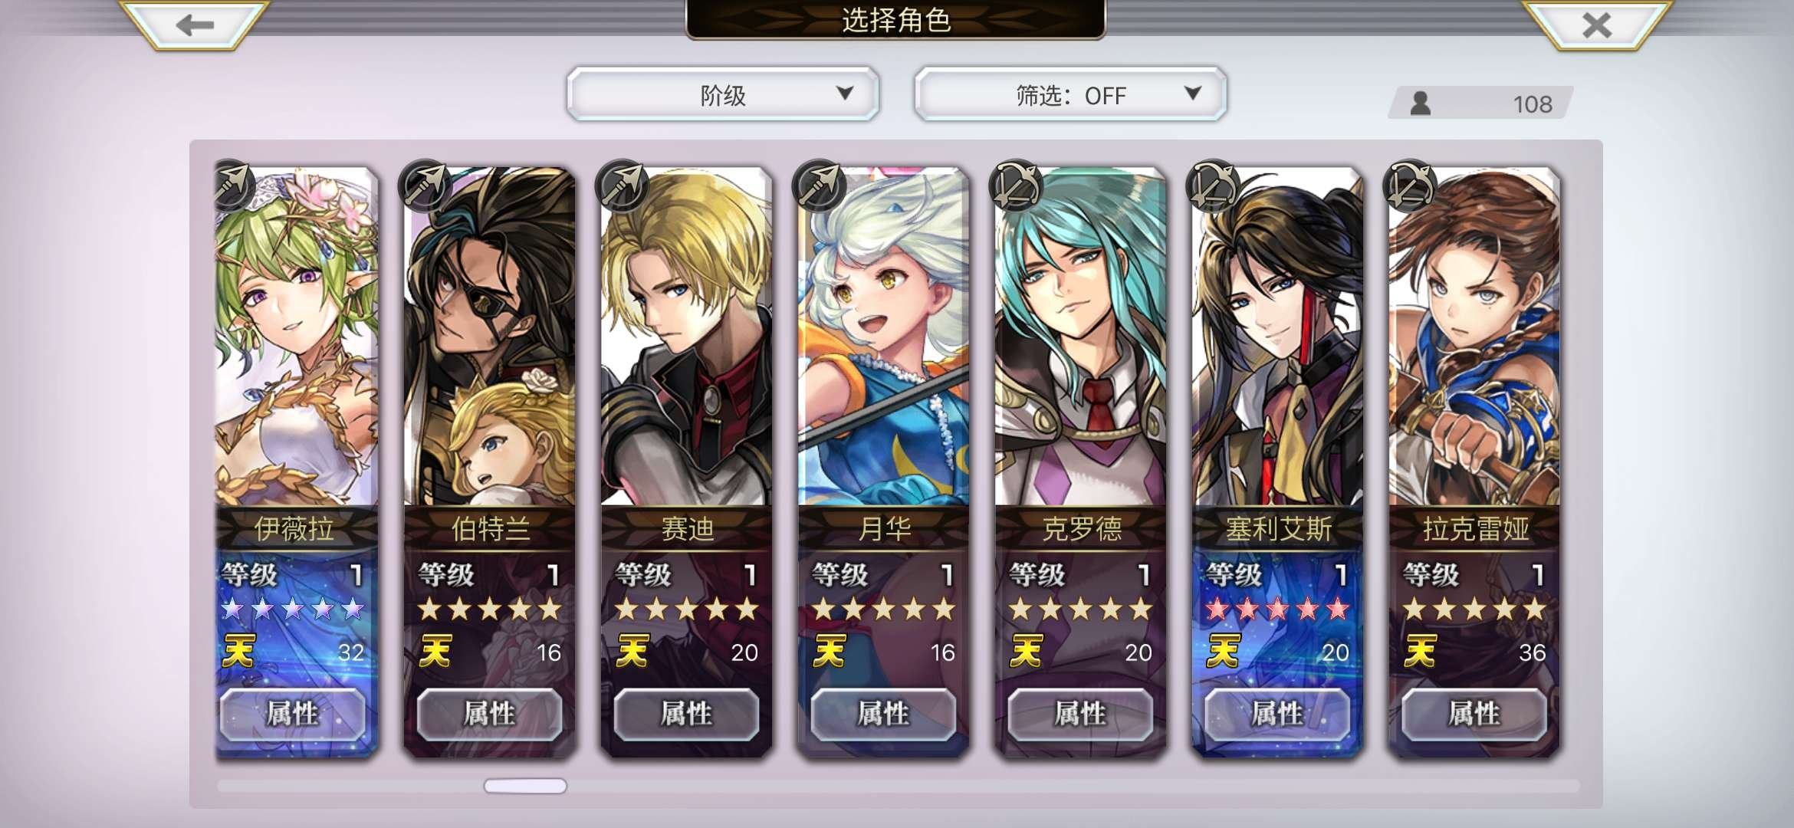1794x828 pixels.
Task: Click the 天 element icon on 塞利艾斯
Action: pos(1223,652)
